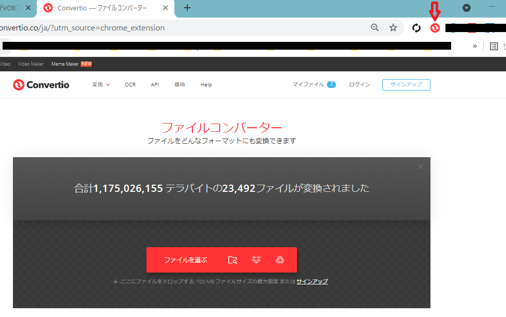
Task: Click the ファイルコンバーター heading
Action: (x=221, y=128)
